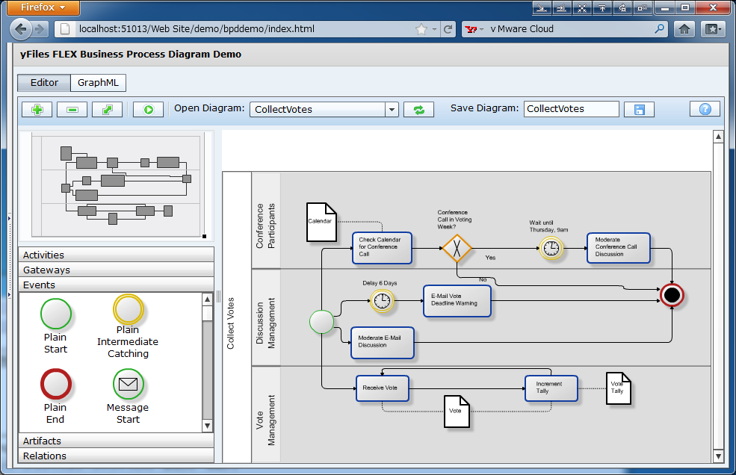Screen dimensions: 736x475
Task: Select the Plain Start event icon
Action: point(56,314)
